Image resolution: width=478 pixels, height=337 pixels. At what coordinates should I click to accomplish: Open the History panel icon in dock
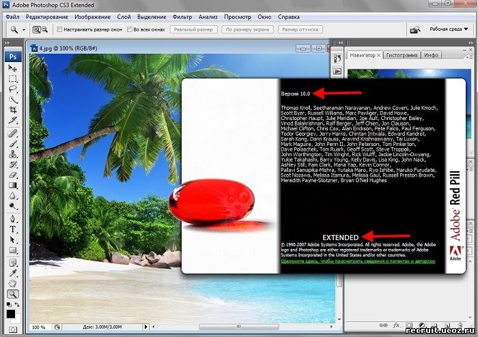coord(337,59)
